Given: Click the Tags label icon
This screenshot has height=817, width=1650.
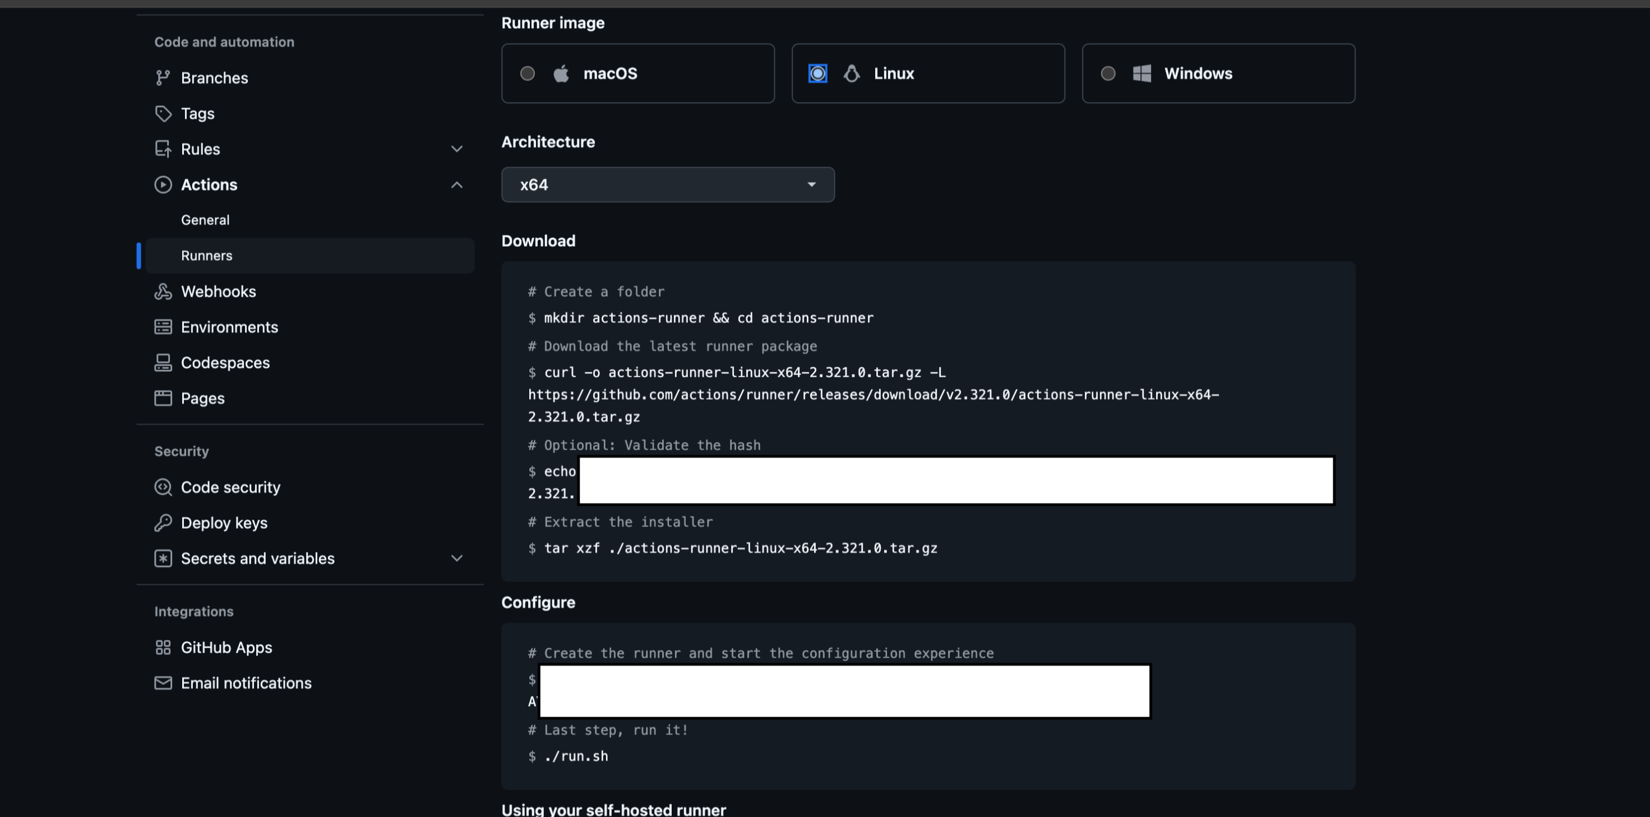Looking at the screenshot, I should tap(163, 113).
